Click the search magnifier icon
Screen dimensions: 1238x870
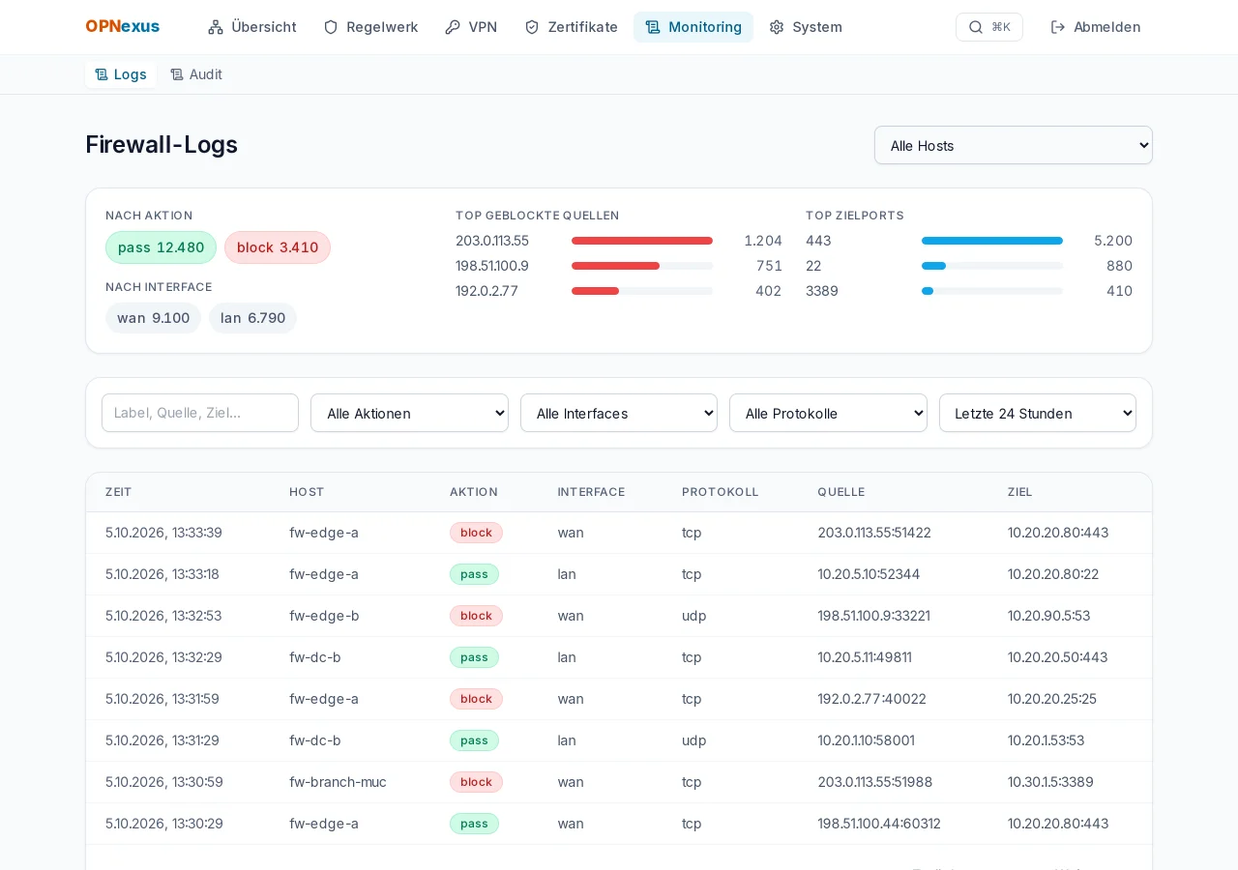point(976,27)
